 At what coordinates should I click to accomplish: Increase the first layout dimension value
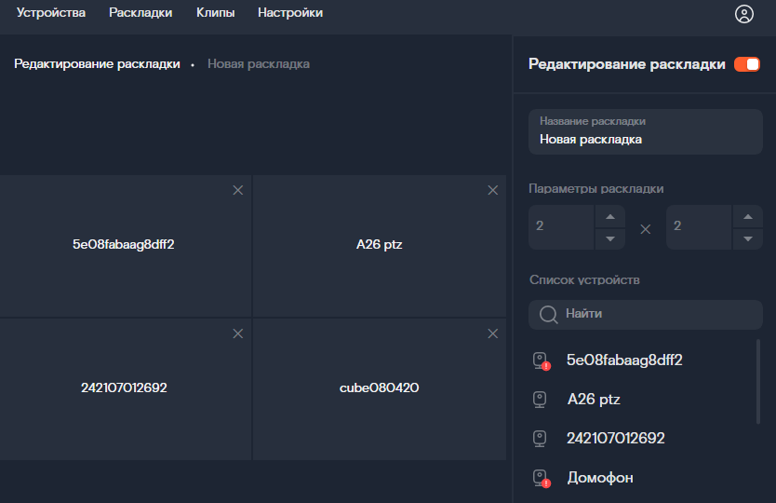click(x=610, y=216)
